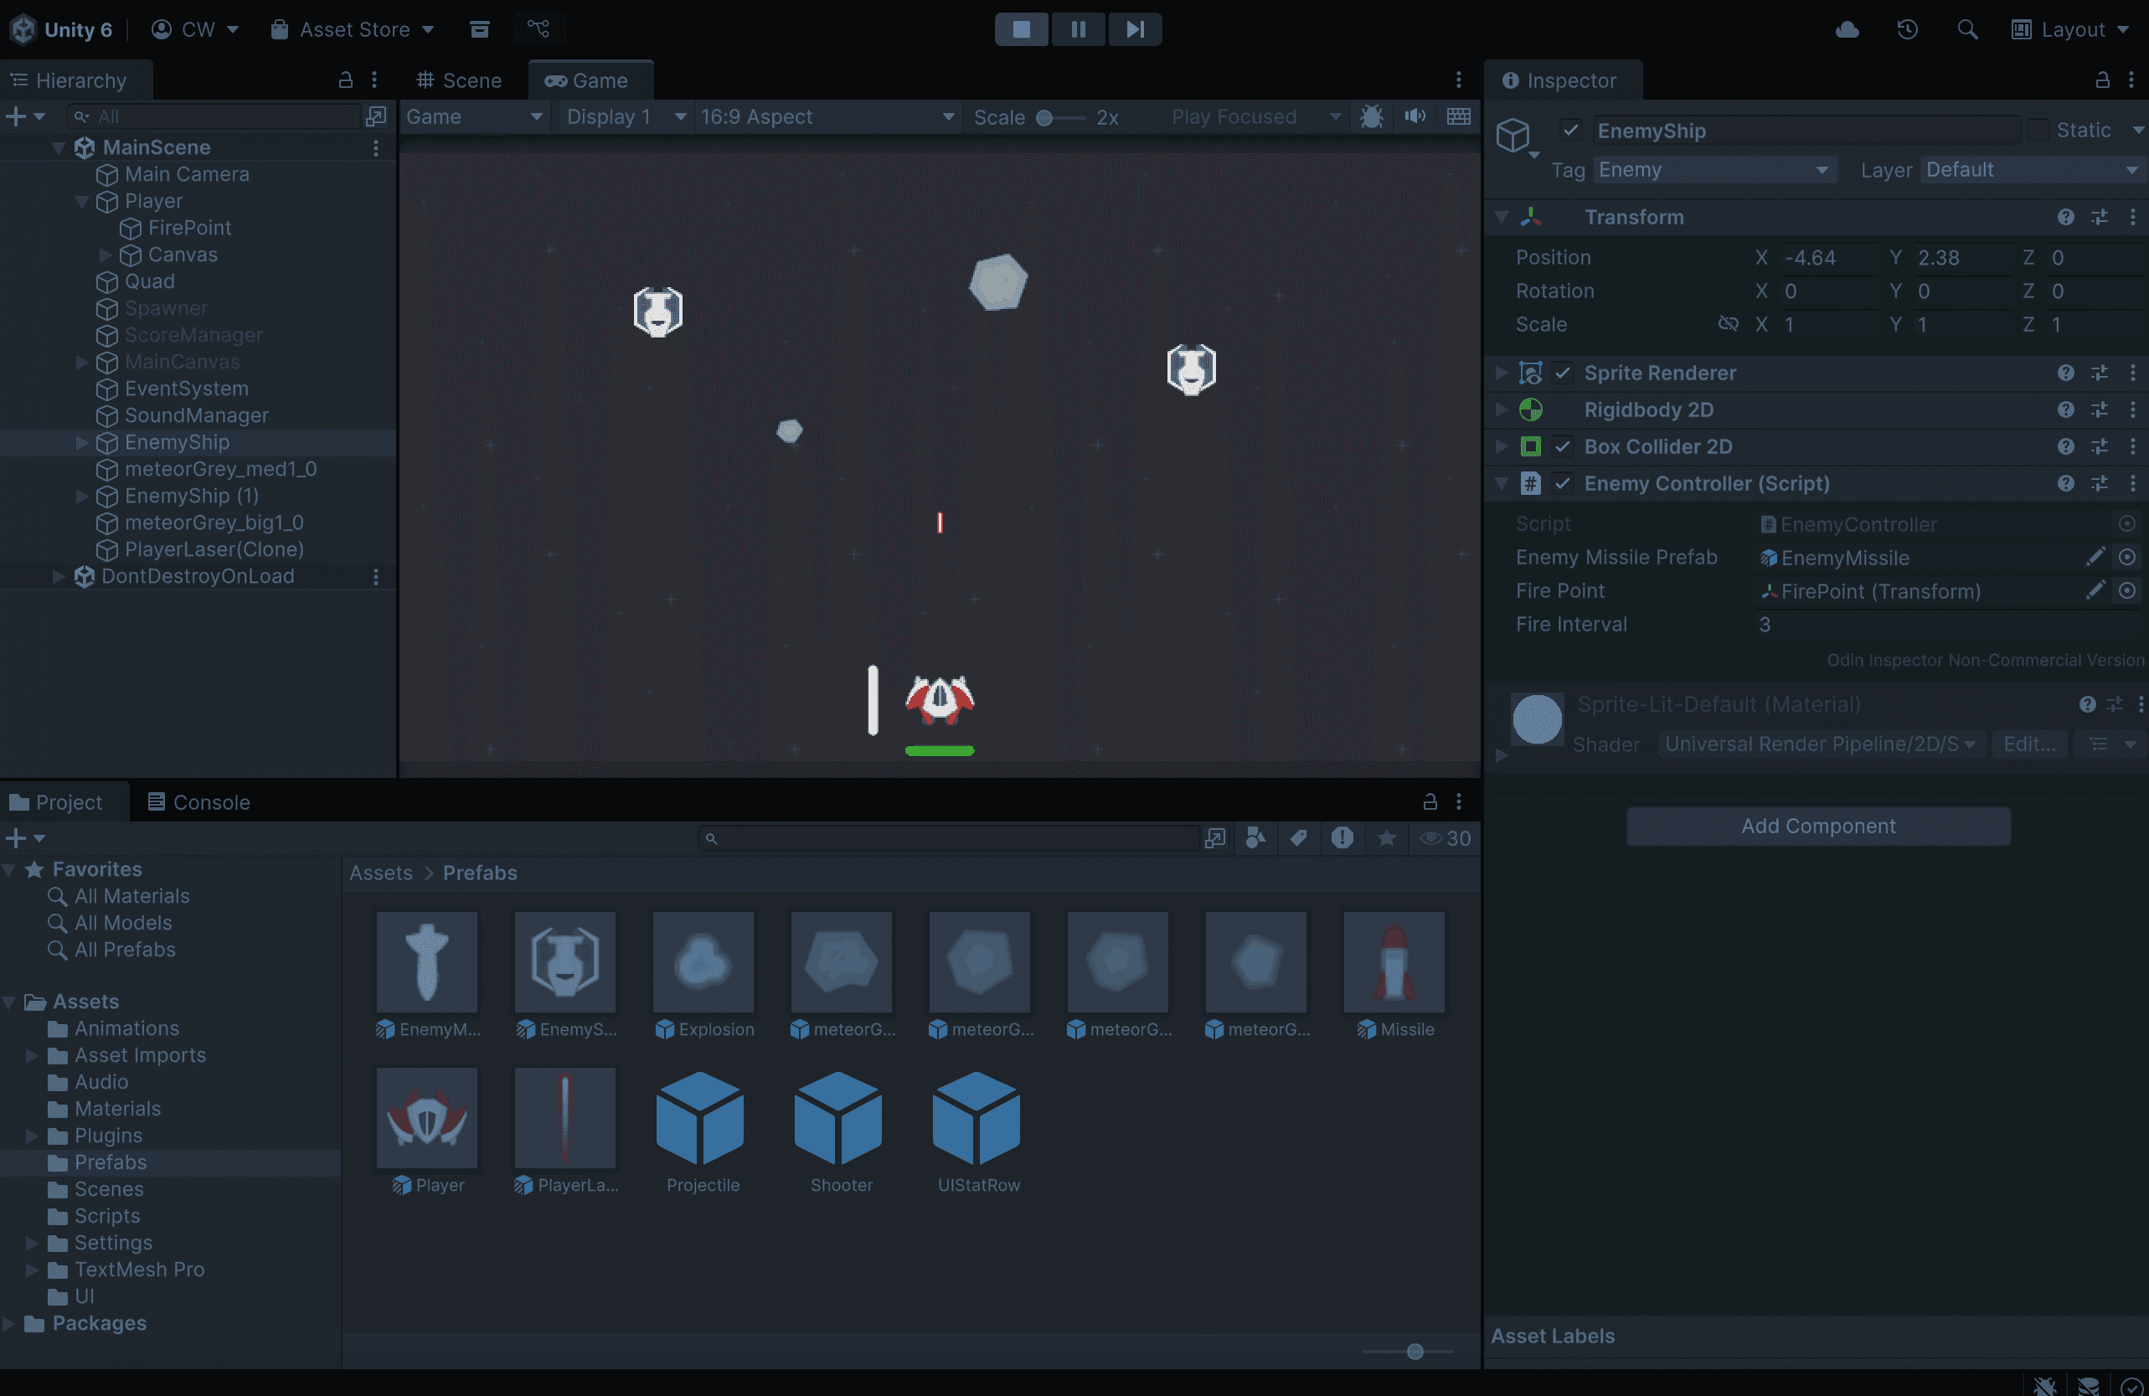Image resolution: width=2149 pixels, height=1396 pixels.
Task: Click the Game view debug bug icon
Action: (x=1372, y=116)
